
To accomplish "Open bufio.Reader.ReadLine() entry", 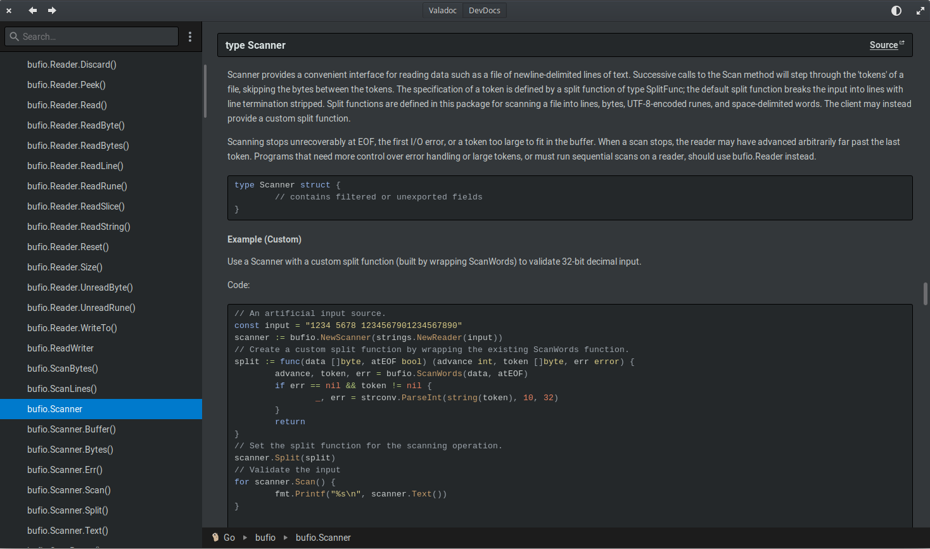I will 101,166.
